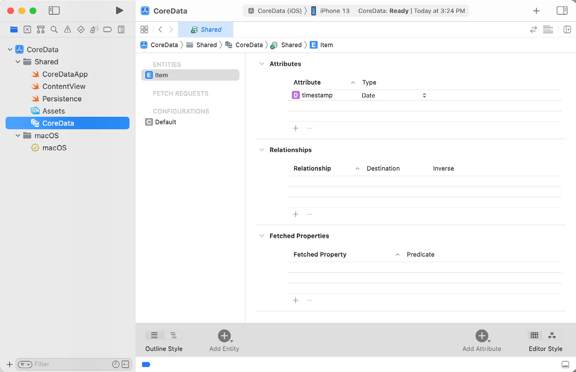
Task: Select the Item entity
Action: pos(190,75)
